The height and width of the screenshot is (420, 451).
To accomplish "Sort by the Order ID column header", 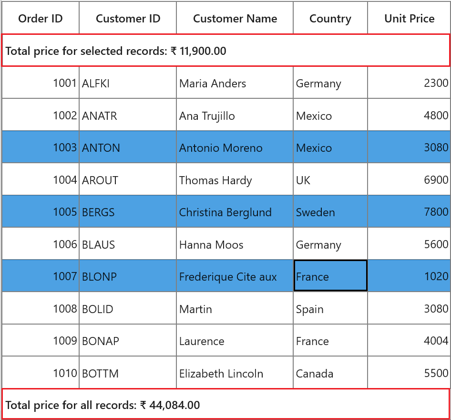I will point(41,18).
